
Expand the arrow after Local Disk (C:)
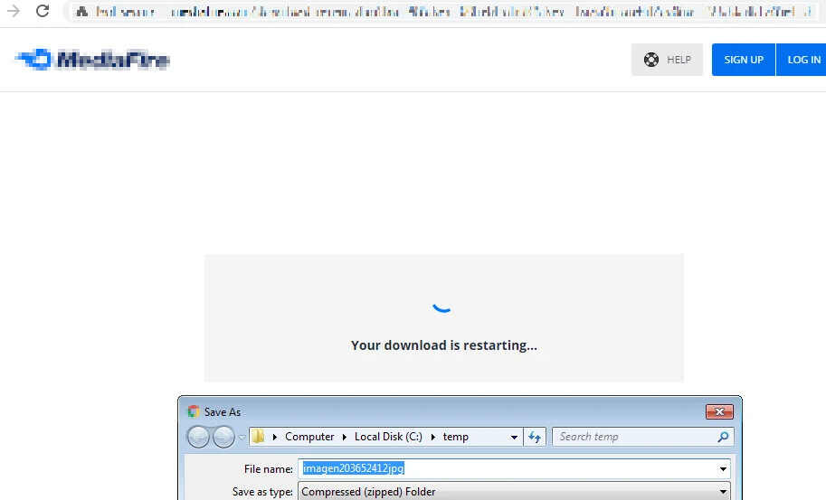(433, 437)
